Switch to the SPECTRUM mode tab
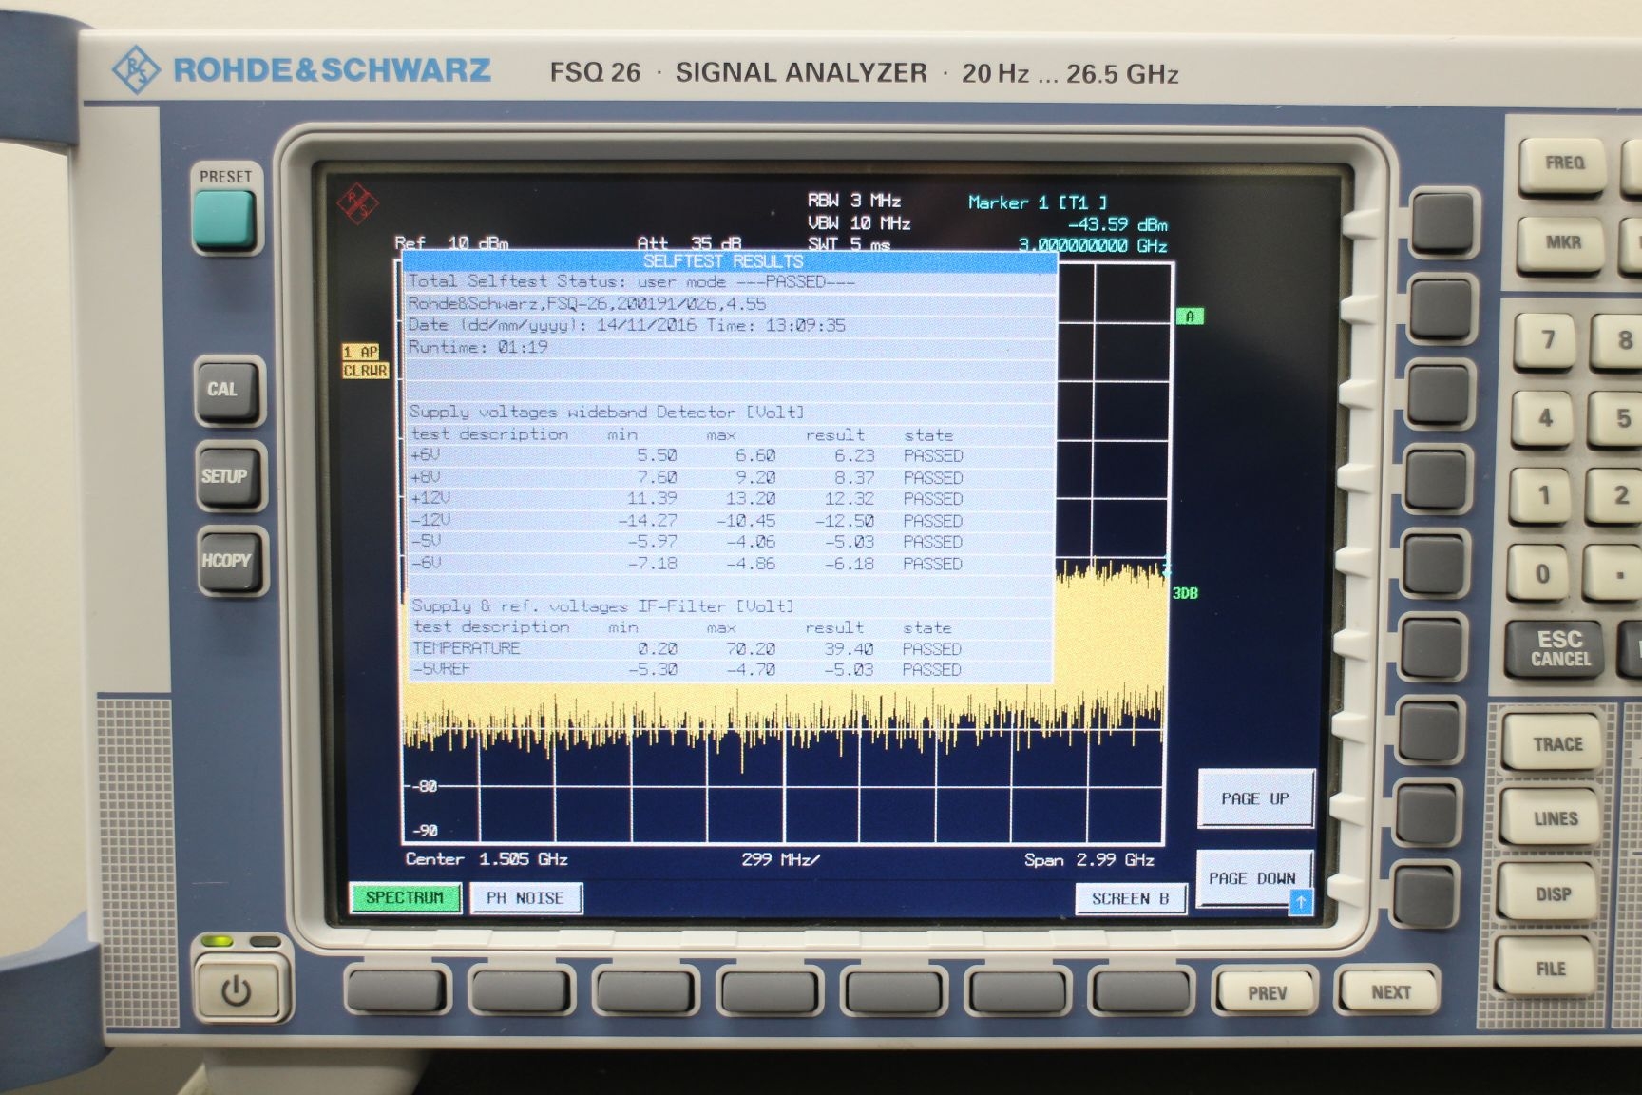 pos(405,898)
